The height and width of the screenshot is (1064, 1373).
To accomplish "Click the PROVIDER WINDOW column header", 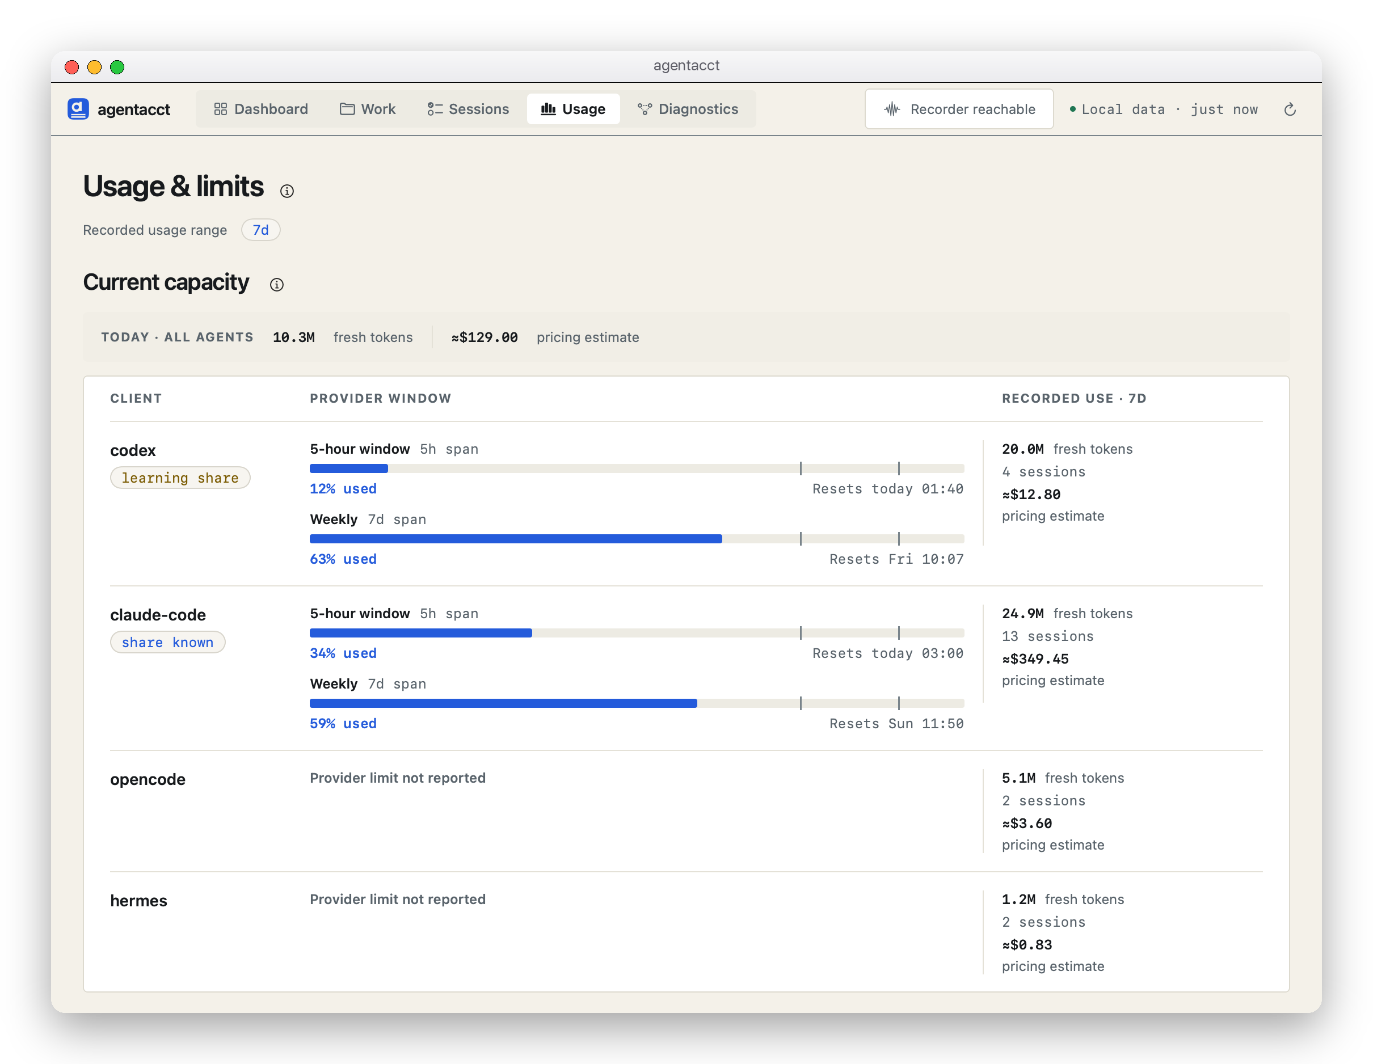I will tap(380, 399).
